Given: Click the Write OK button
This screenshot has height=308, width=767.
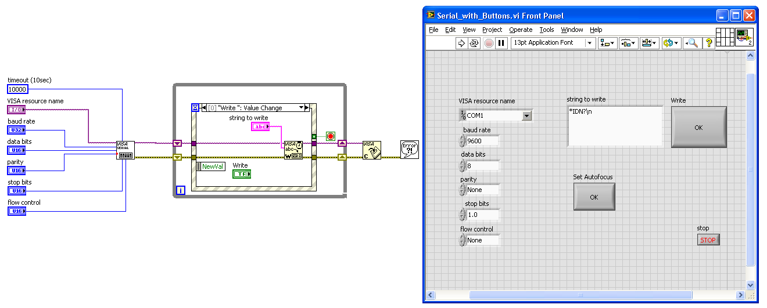Looking at the screenshot, I should tap(698, 127).
